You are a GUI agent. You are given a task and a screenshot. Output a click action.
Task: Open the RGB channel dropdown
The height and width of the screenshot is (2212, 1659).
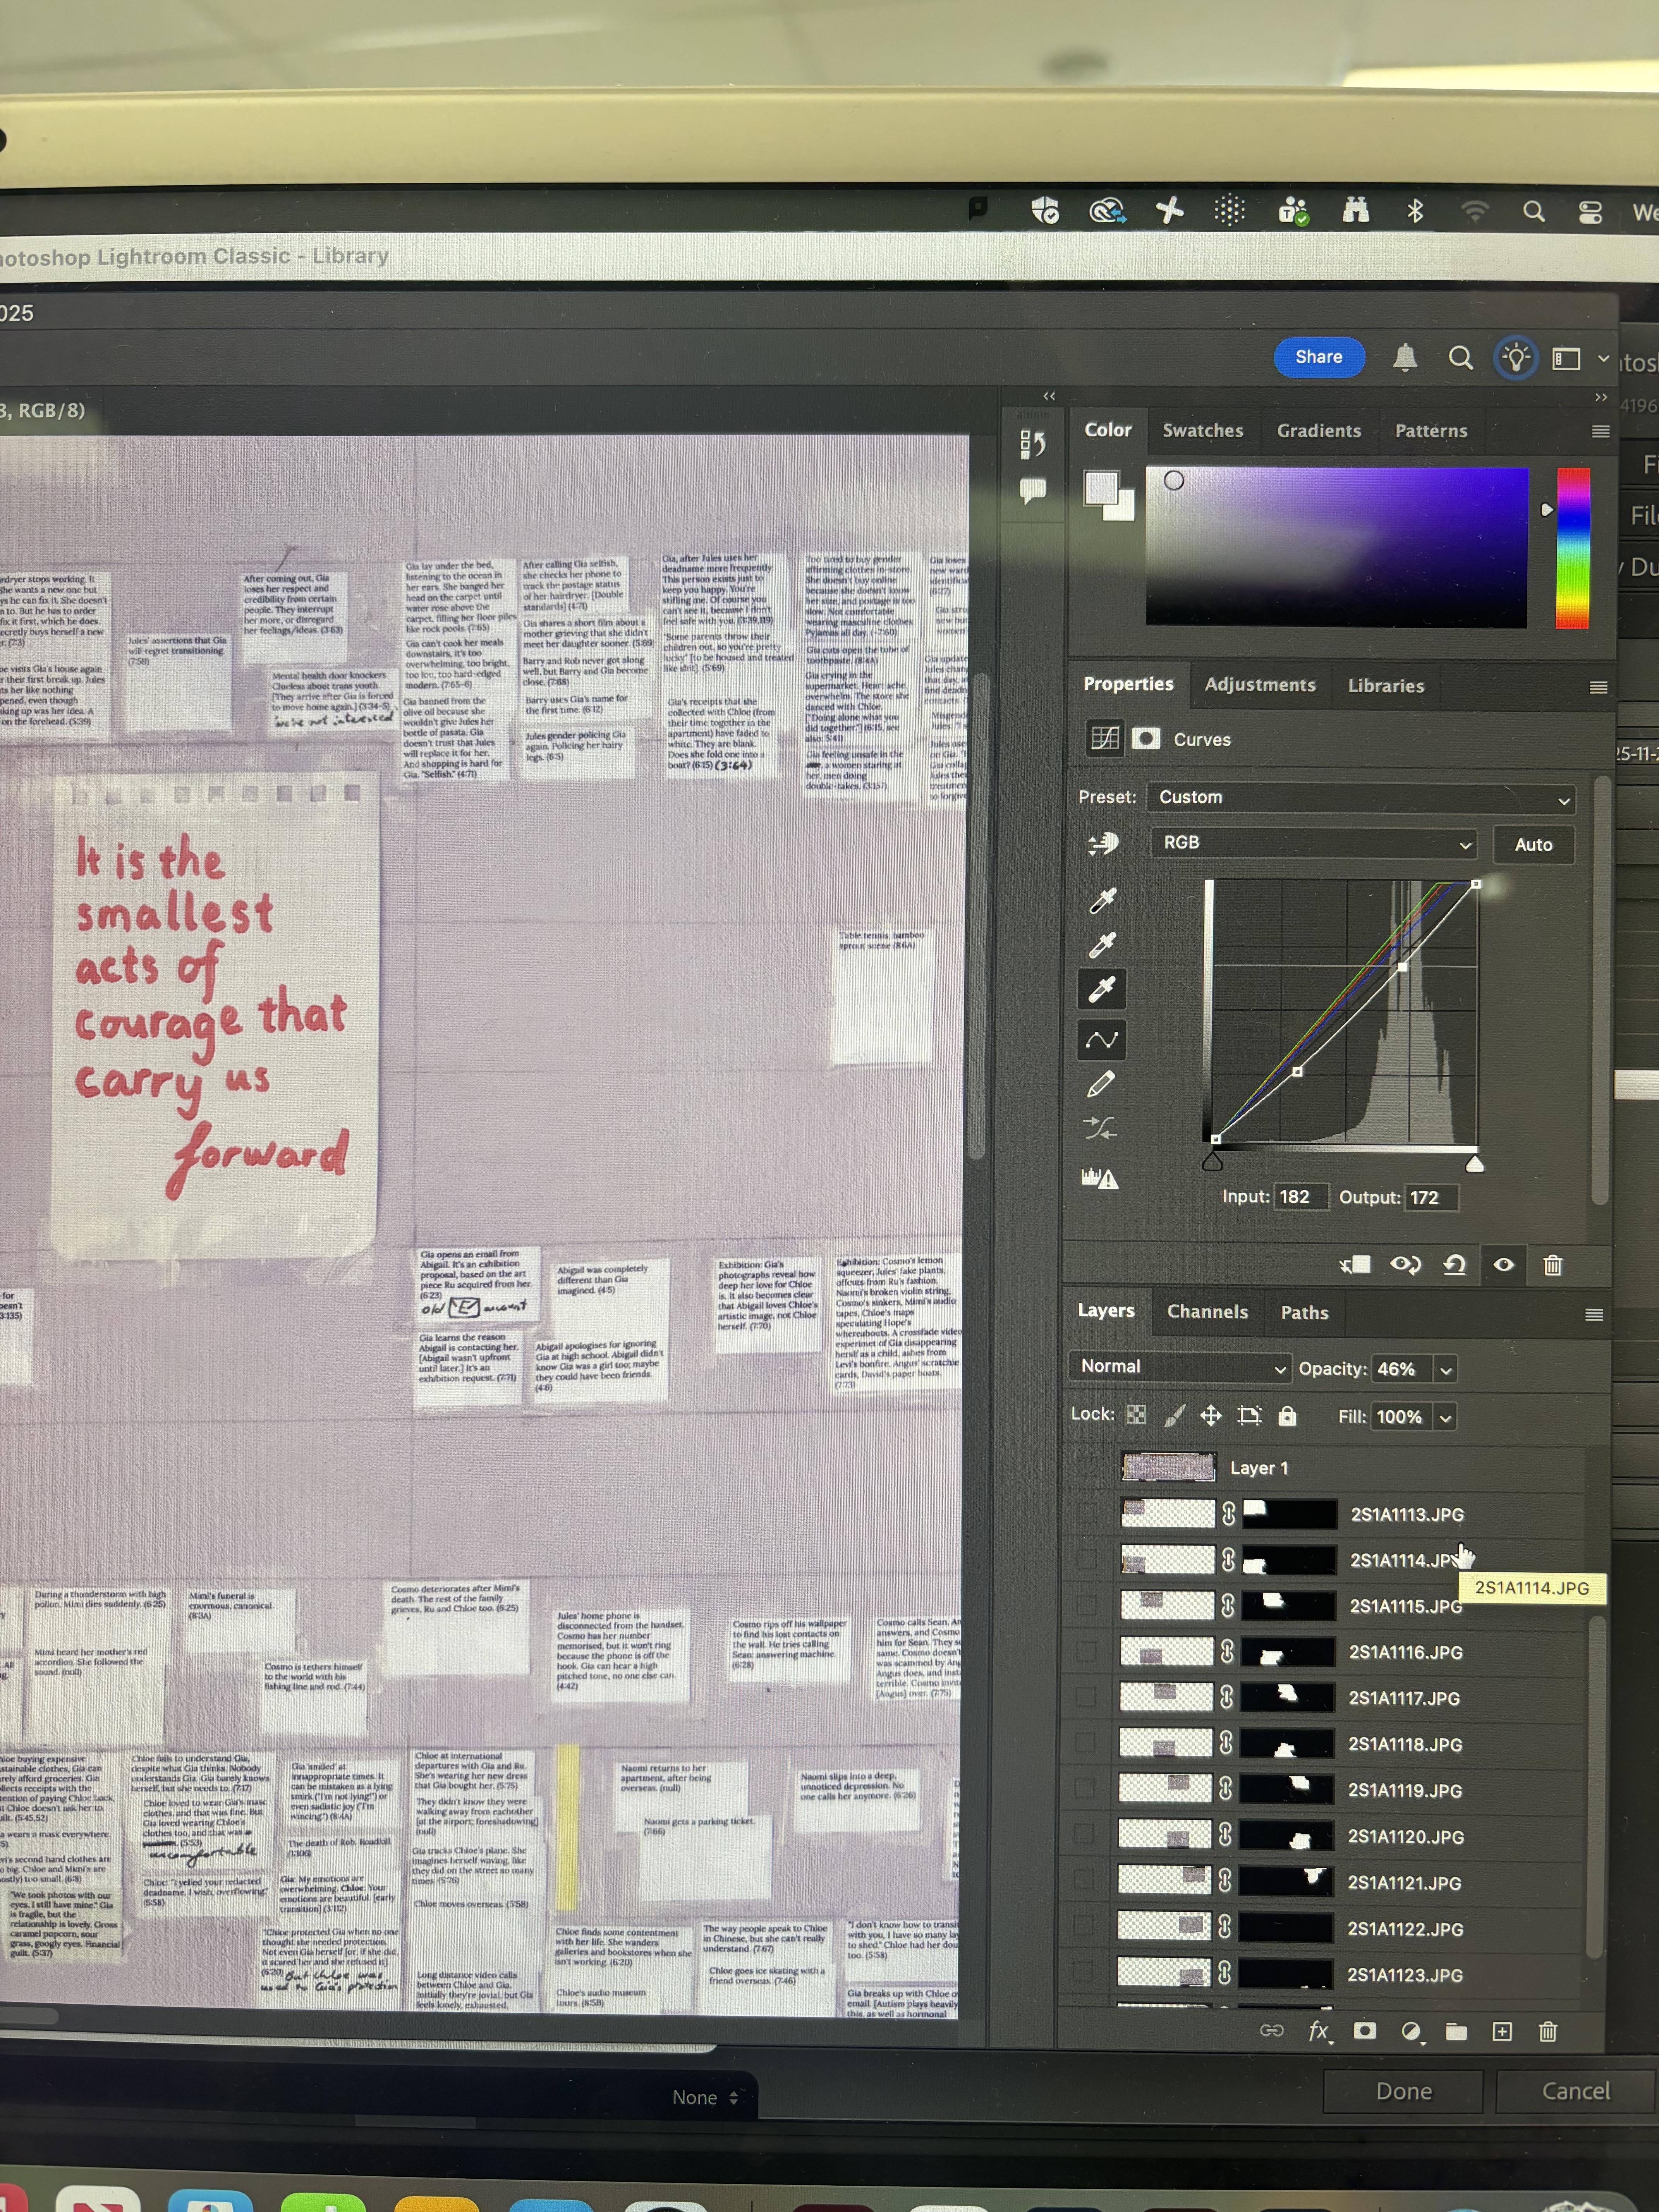1313,843
